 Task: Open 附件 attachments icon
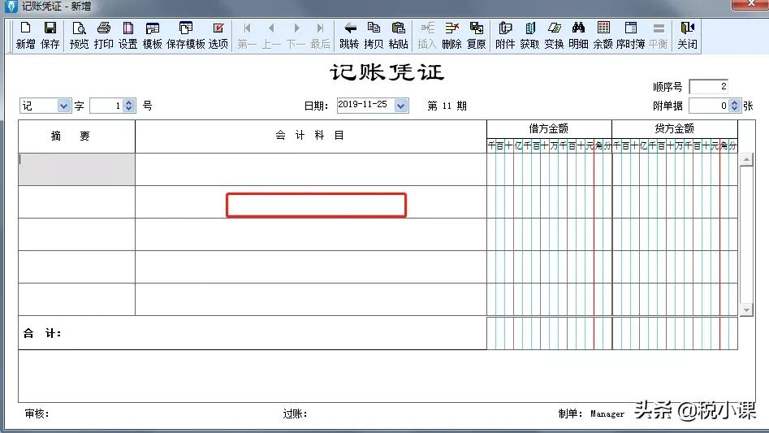pyautogui.click(x=505, y=35)
